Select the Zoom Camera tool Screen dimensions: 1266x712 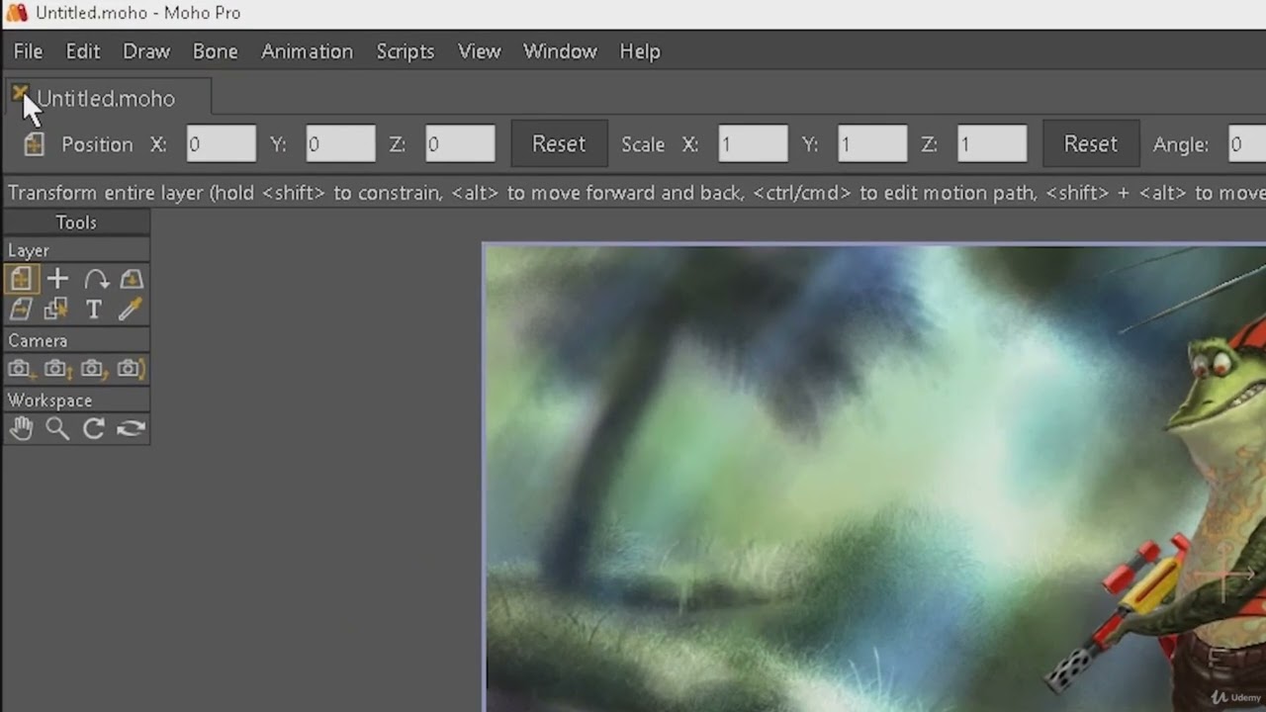coord(56,369)
